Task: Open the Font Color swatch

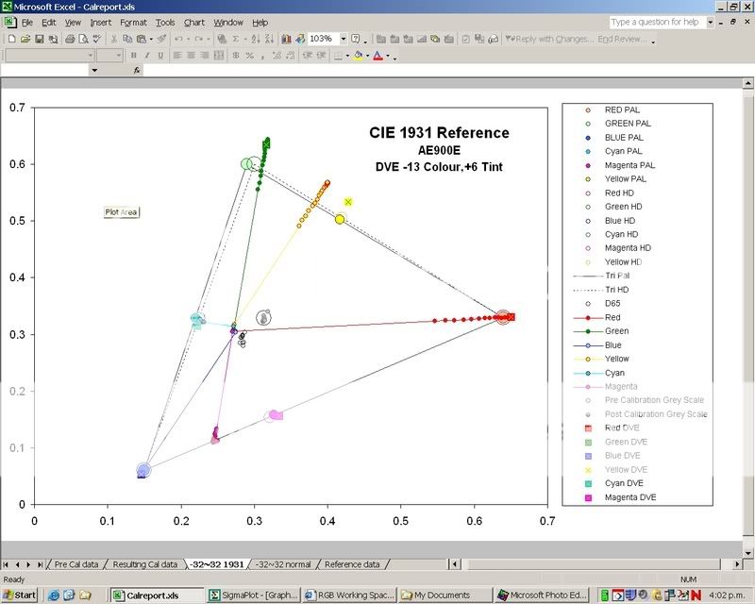Action: pyautogui.click(x=379, y=56)
